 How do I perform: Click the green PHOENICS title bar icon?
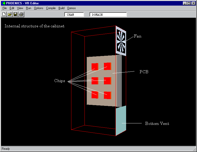(4, 3)
